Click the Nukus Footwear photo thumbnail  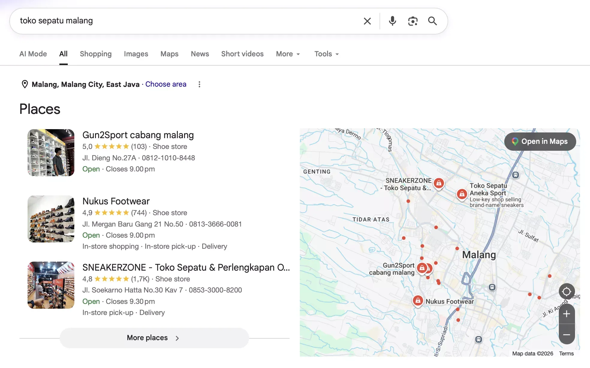51,219
